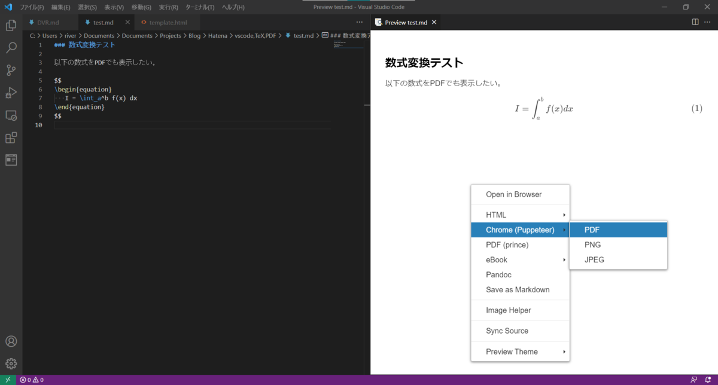Open the Manage gear icon
This screenshot has height=385, width=718.
point(11,363)
